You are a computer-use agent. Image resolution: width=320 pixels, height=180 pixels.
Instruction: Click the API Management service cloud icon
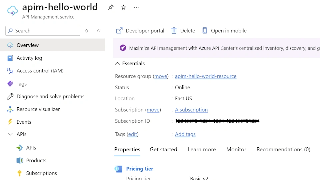(12, 11)
